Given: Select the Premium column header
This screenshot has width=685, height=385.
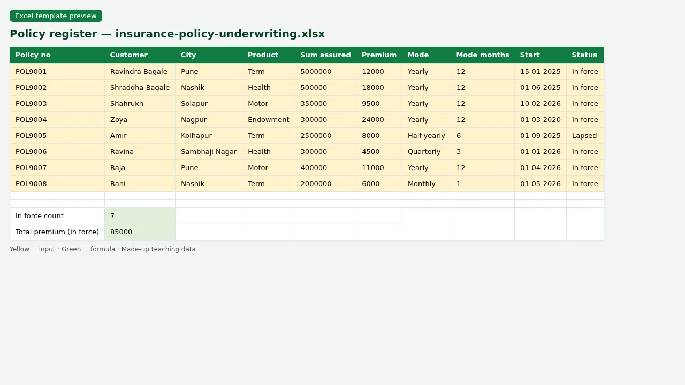Looking at the screenshot, I should point(379,55).
